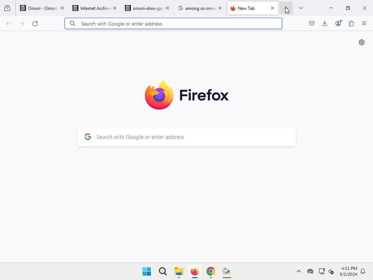
Task: Open the Firefox application hamburger menu
Action: tap(364, 23)
